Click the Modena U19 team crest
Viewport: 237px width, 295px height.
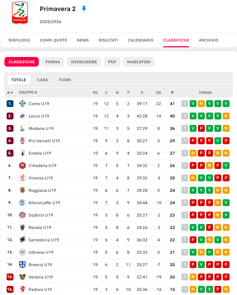pos(22,129)
